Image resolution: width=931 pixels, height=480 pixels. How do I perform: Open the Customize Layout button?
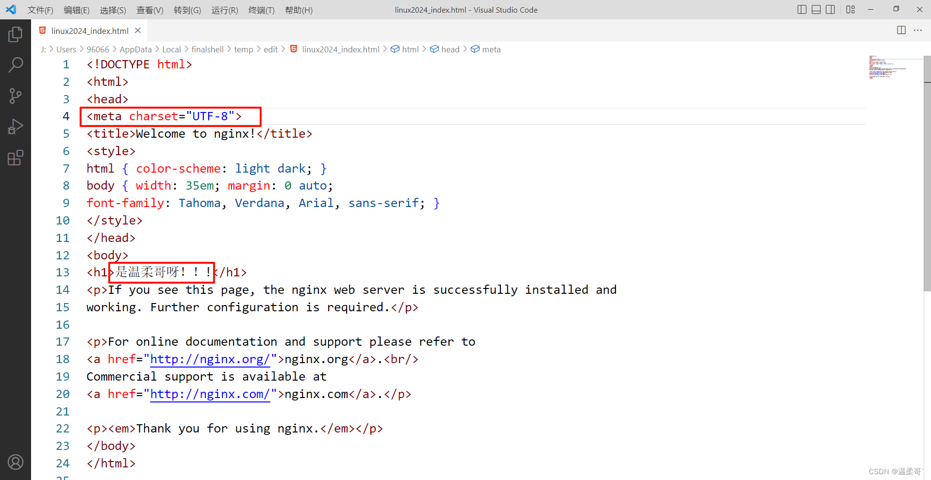click(850, 9)
